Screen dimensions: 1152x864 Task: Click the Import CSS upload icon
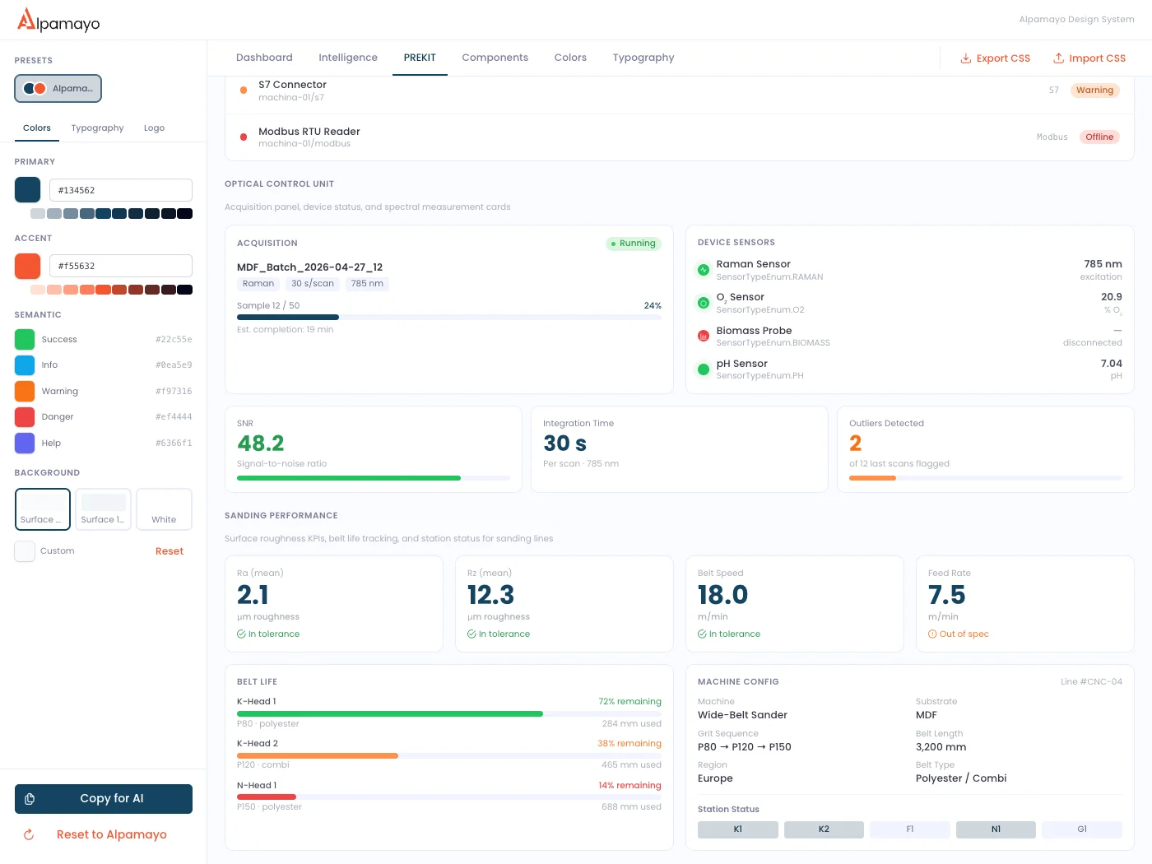[1059, 58]
